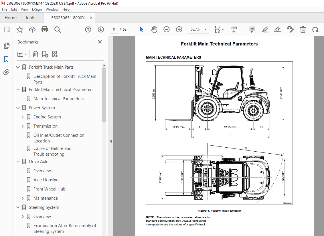Collapse Forklift Main Technical Parameters bookmark
This screenshot has height=236, width=324.
(18, 90)
